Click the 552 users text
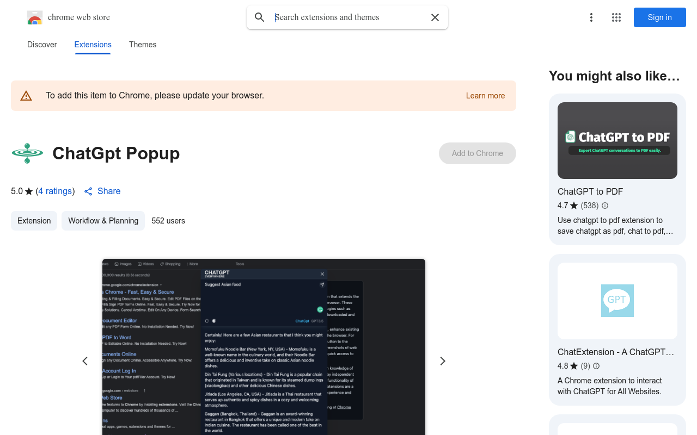Image resolution: width=697 pixels, height=435 pixels. [168, 221]
